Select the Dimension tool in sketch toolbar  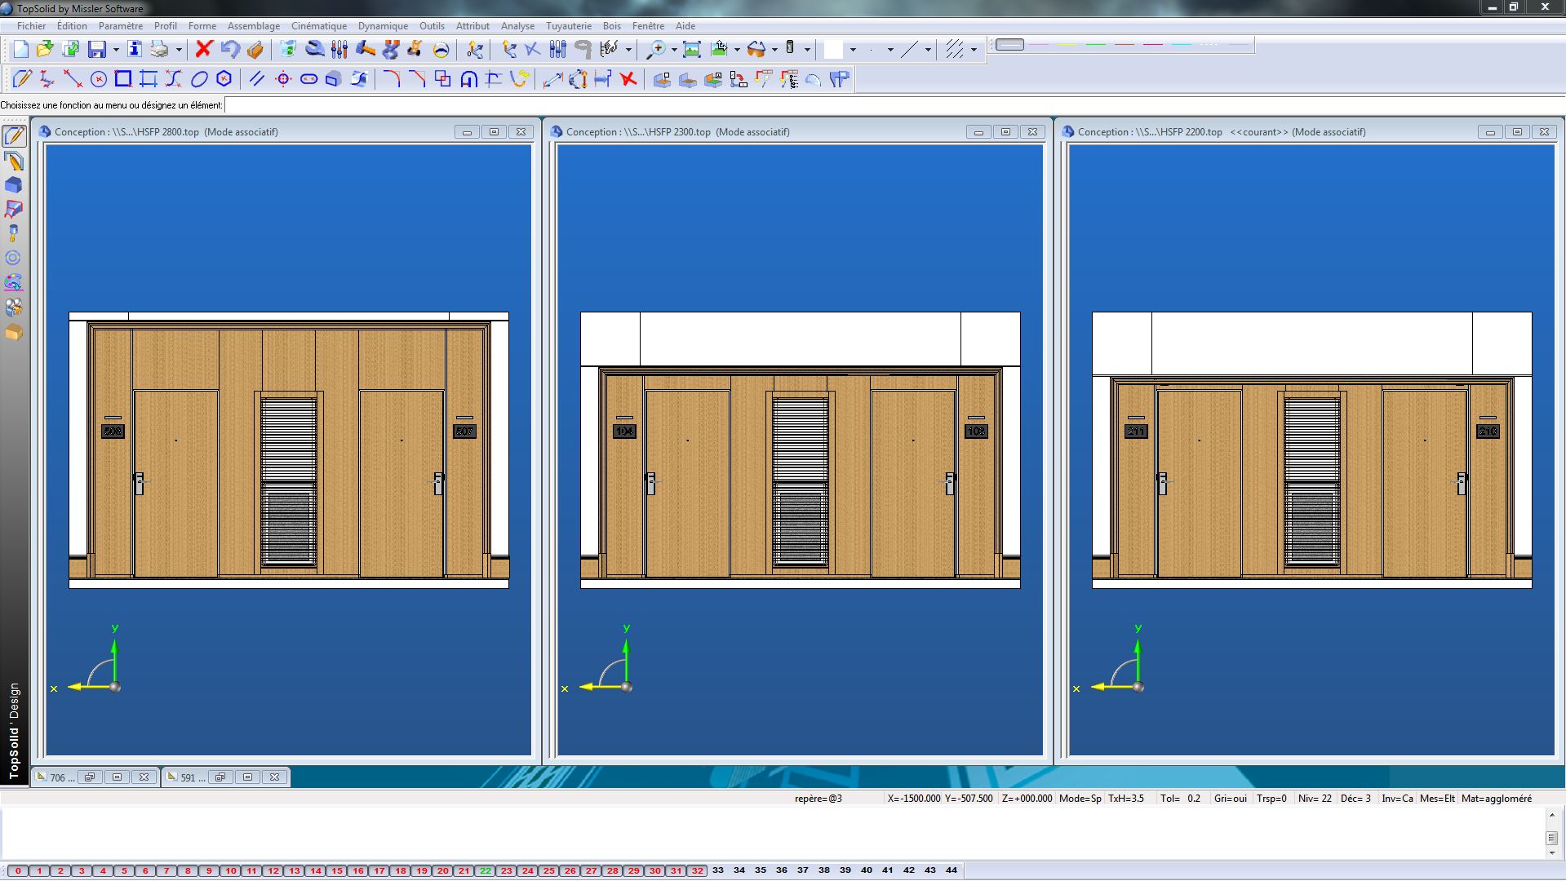(x=552, y=79)
